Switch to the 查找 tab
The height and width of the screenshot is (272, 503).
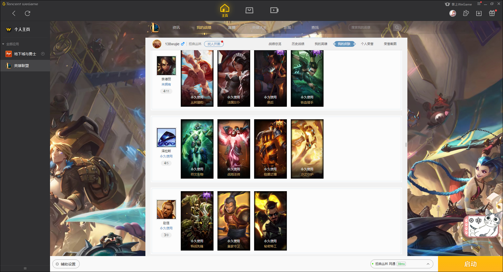315,27
